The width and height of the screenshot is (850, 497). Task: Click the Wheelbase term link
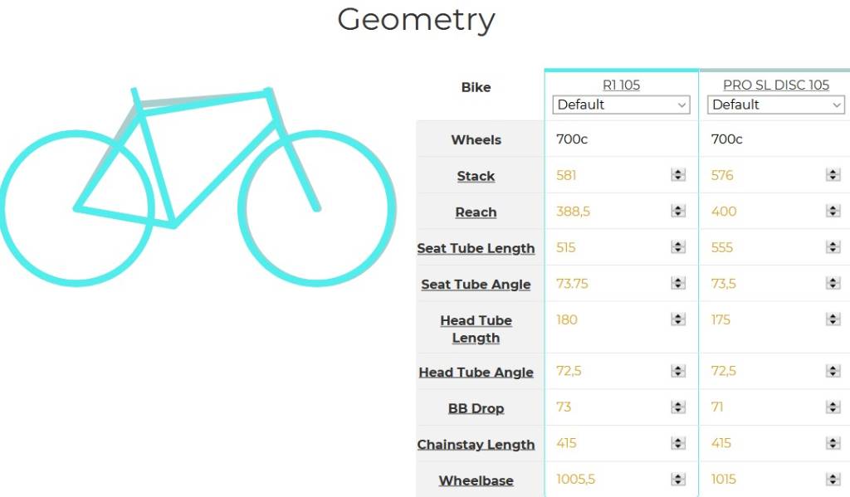coord(476,480)
